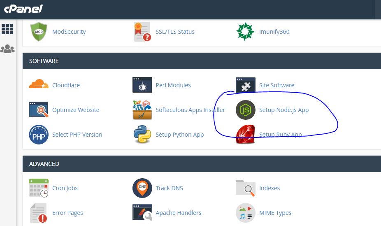381x226 pixels.
Task: Open the Select PHP Version link
Action: tap(77, 135)
